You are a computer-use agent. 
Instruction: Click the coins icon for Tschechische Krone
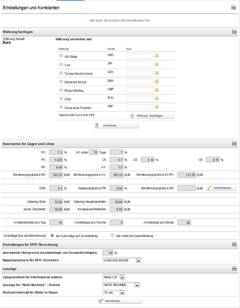pyautogui.click(x=157, y=72)
